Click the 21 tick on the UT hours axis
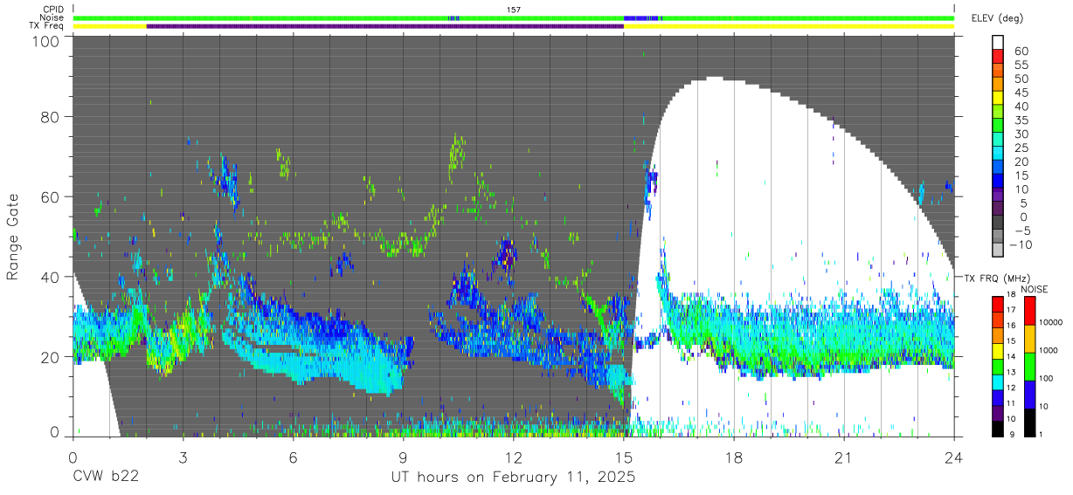 pos(843,457)
